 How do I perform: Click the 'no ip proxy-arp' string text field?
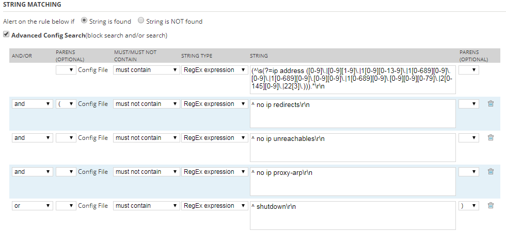(352, 181)
